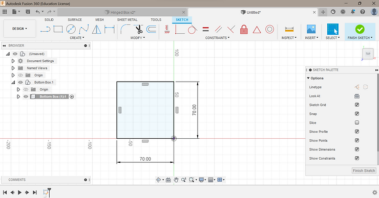Apply the Equal constraint
The image size is (379, 198).
pos(205,30)
